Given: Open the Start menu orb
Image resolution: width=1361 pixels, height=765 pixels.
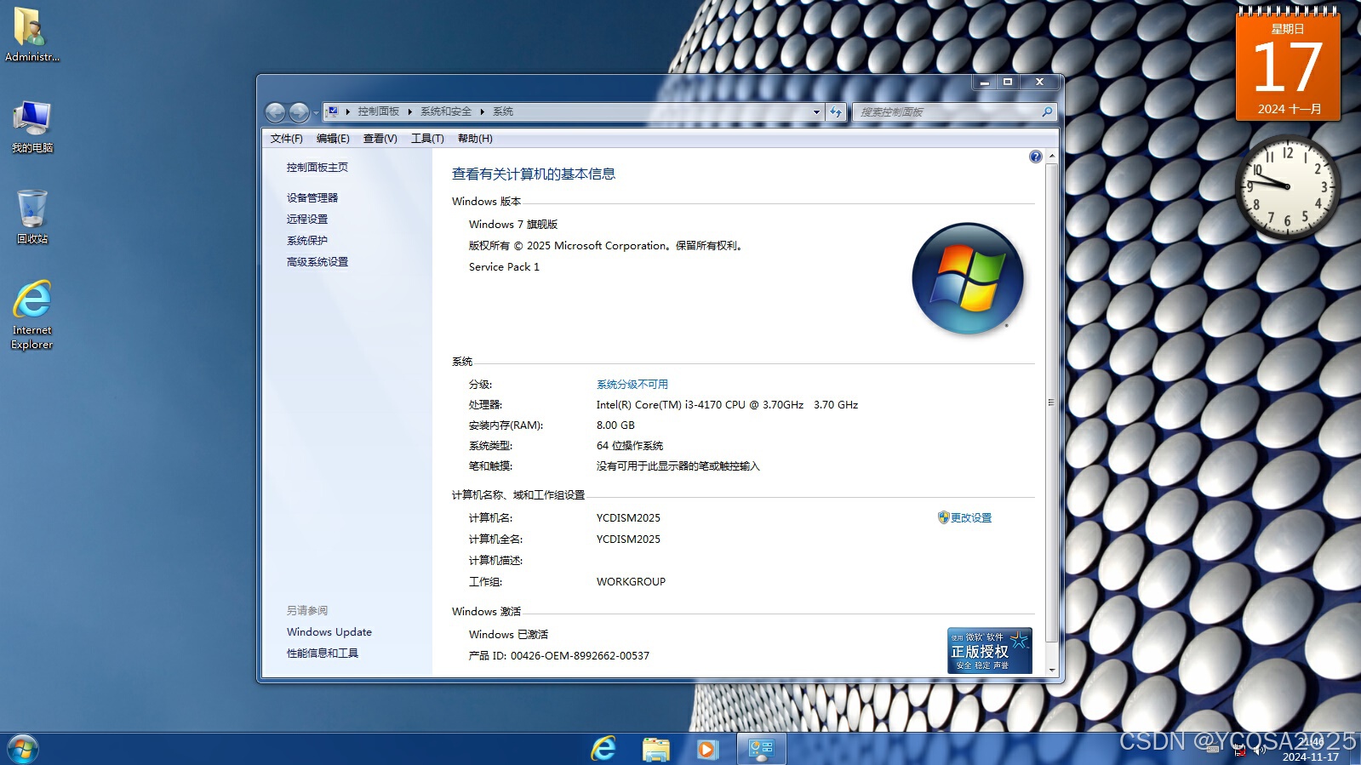Looking at the screenshot, I should (x=23, y=749).
